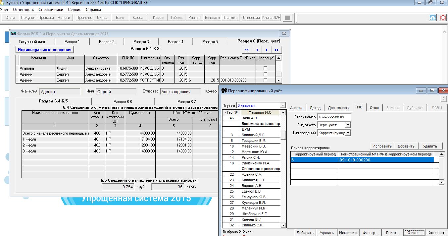Open the red lifebuoy help icon
Image resolution: width=448 pixels, height=236 pixels.
443,18
